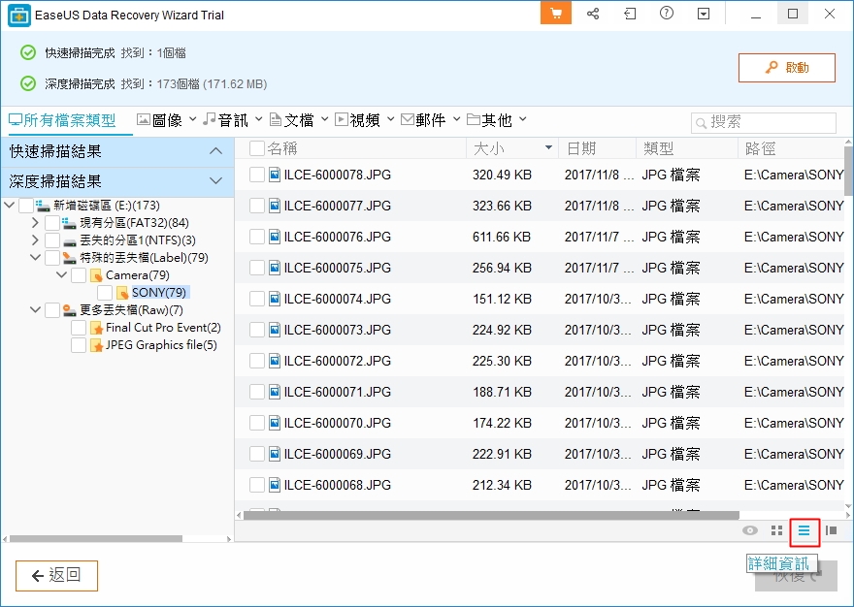
Task: Sort the list by 日期 column
Action: point(598,148)
